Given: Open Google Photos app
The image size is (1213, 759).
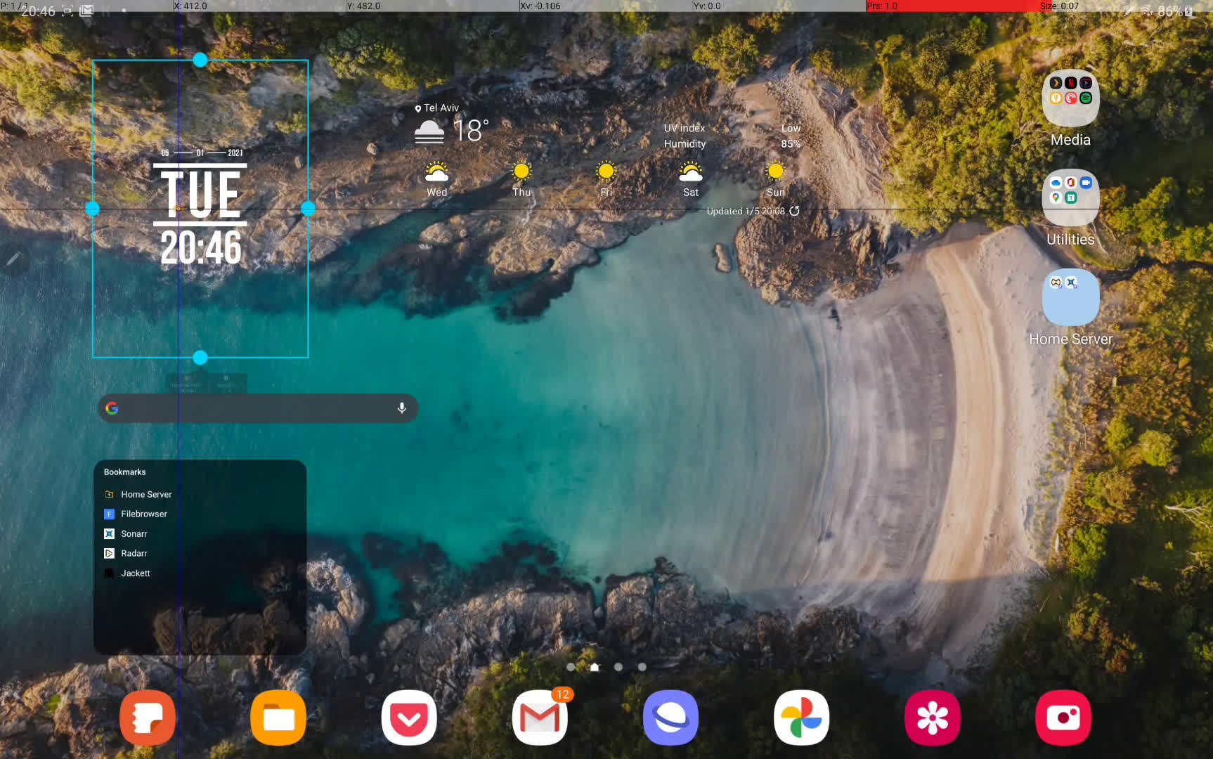Looking at the screenshot, I should (x=802, y=718).
